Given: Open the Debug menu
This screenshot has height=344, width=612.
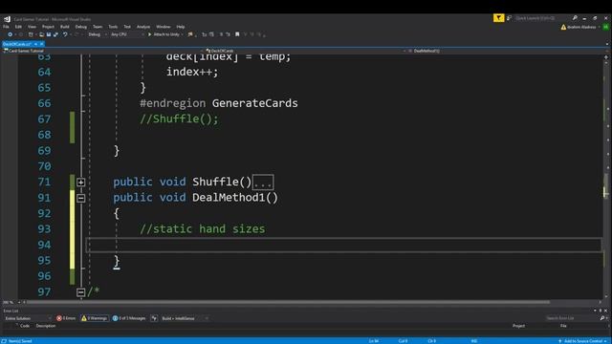Looking at the screenshot, I should click(80, 27).
